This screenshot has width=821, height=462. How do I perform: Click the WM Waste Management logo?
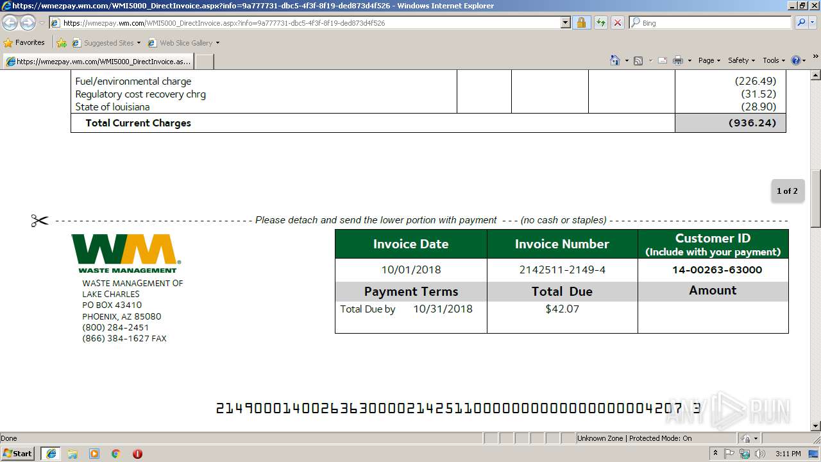pyautogui.click(x=126, y=253)
